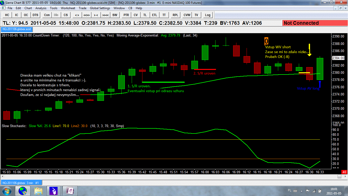Click the DTS toolbar button
Image resolution: width=348 pixels, height=196 pixels.
[x=35, y=15]
